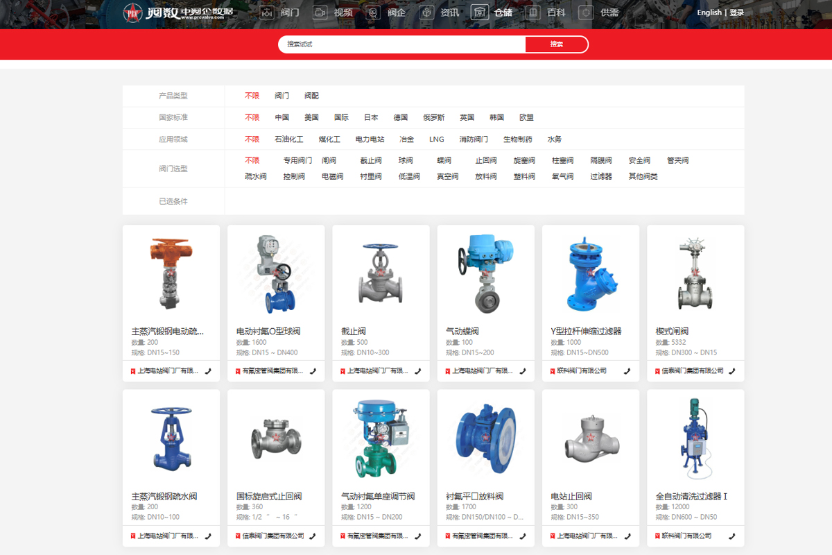Switch language via the English link

tap(709, 12)
